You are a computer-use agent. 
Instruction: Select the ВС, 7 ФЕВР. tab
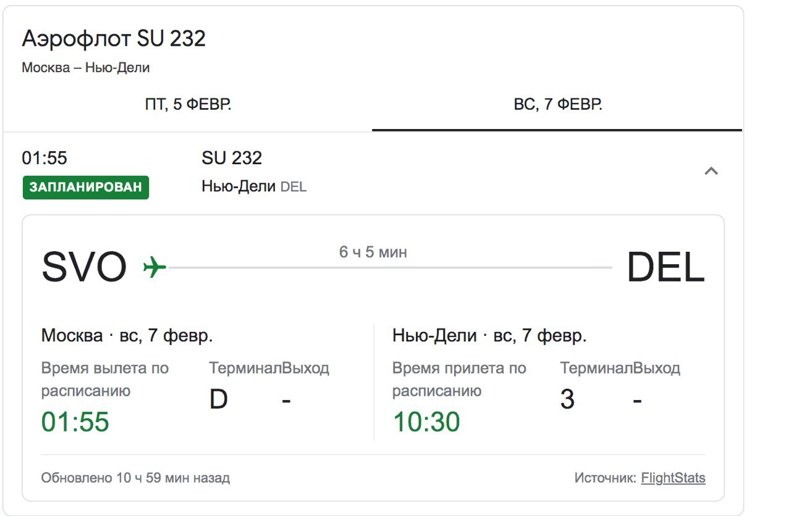tap(557, 104)
